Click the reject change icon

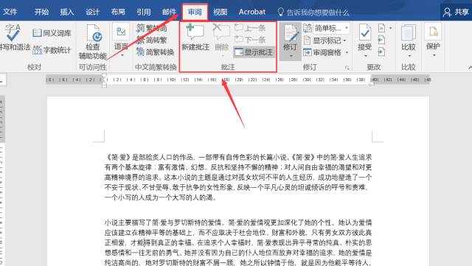381,28
